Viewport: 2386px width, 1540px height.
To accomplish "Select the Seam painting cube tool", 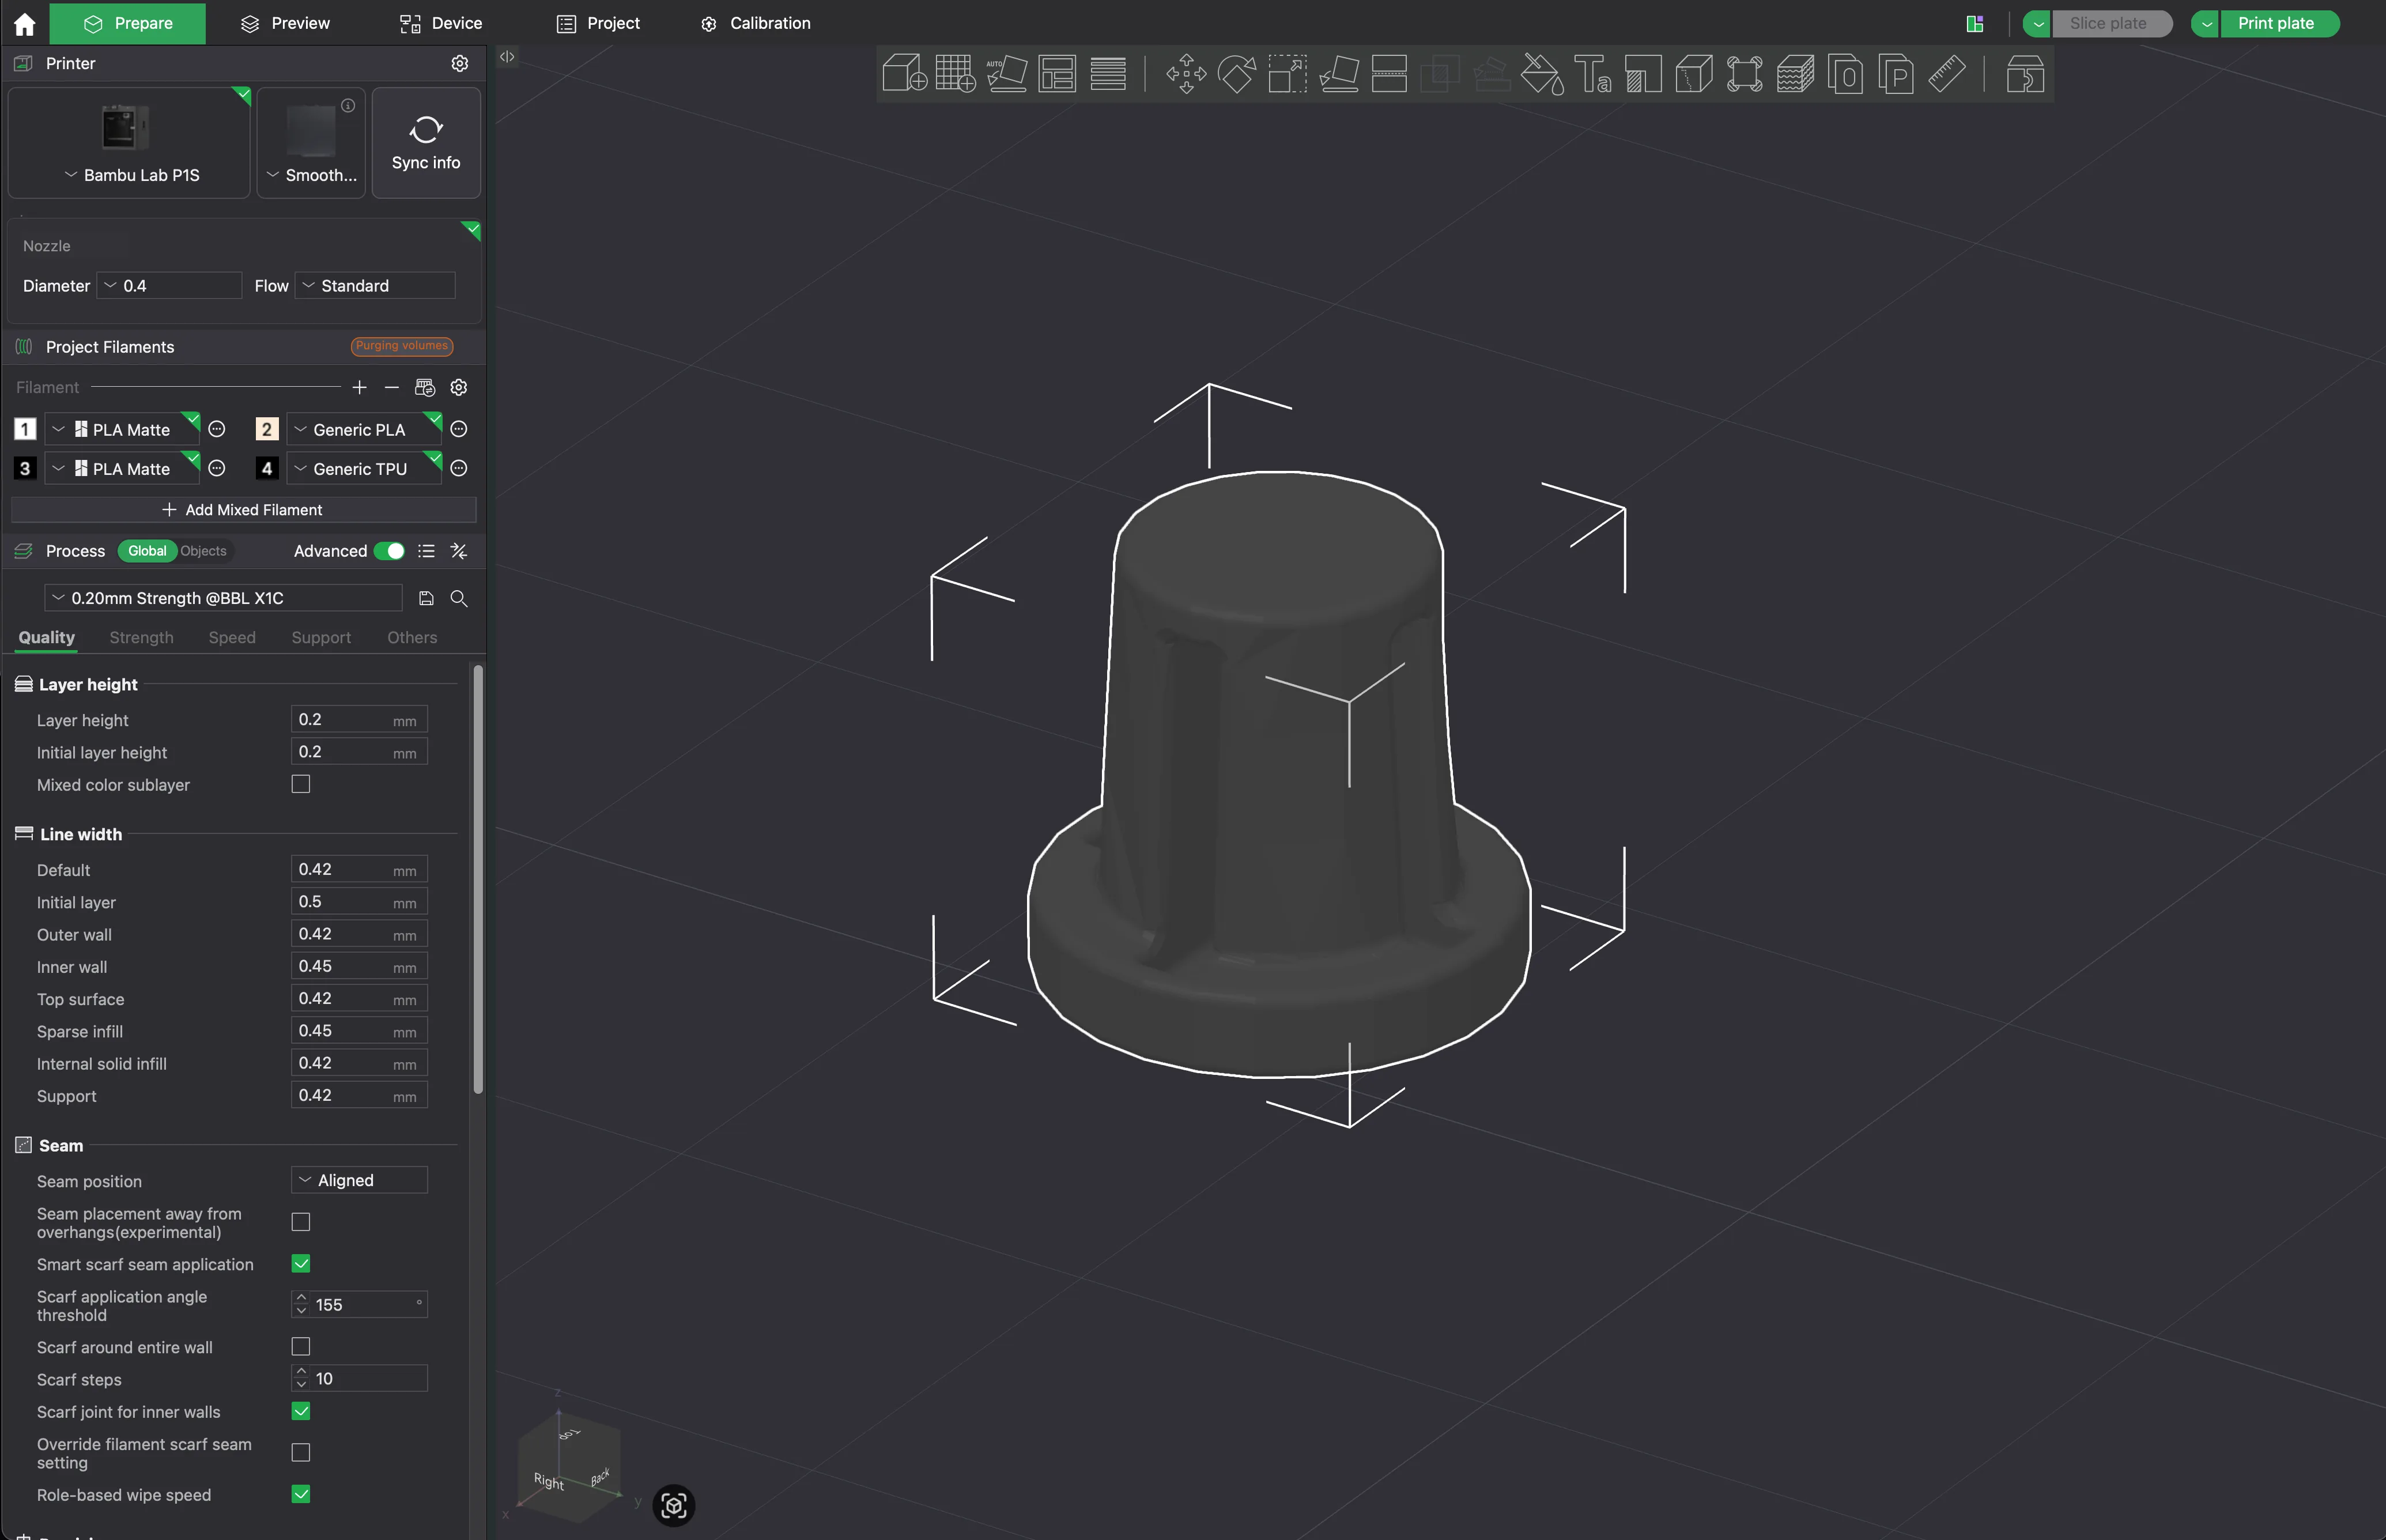I will (1694, 74).
